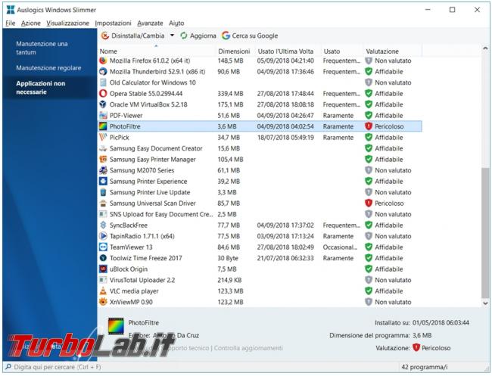Click green Affidabile shield for TeamViewer 13
The image size is (492, 376).
tap(369, 247)
